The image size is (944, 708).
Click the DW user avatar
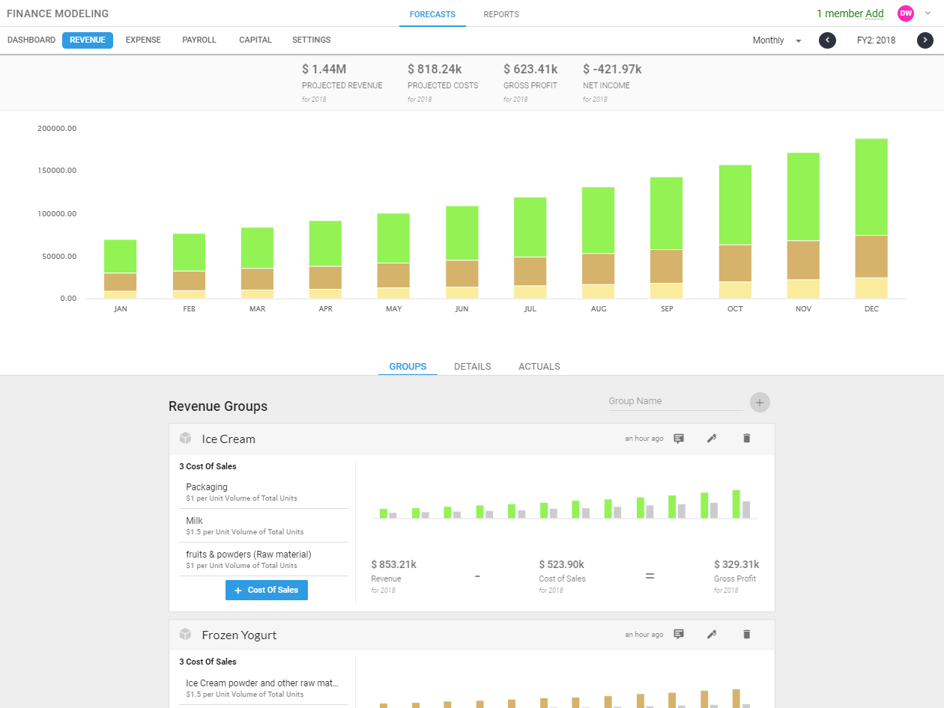906,13
